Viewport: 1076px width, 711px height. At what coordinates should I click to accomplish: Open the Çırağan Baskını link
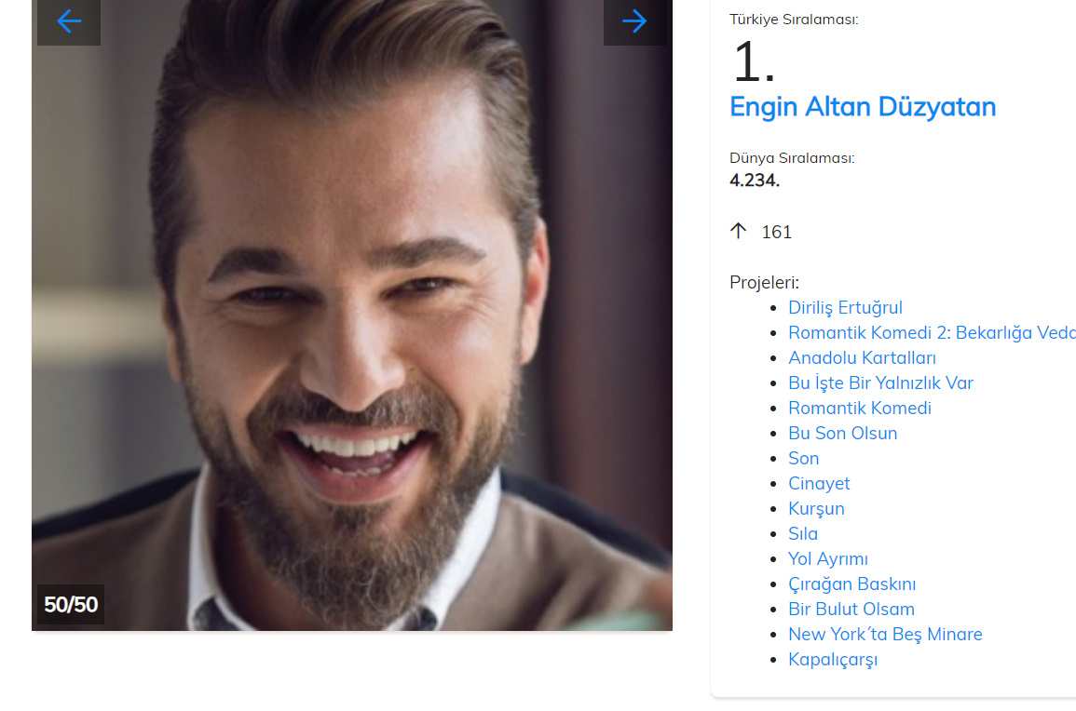coord(851,584)
